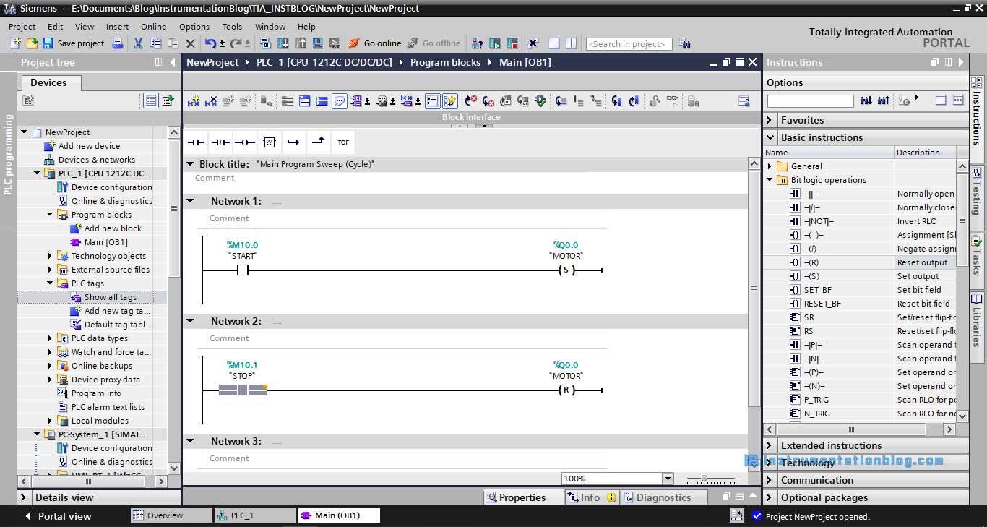Click the Open branch icon in favorites bar
The image size is (987, 527).
click(293, 142)
